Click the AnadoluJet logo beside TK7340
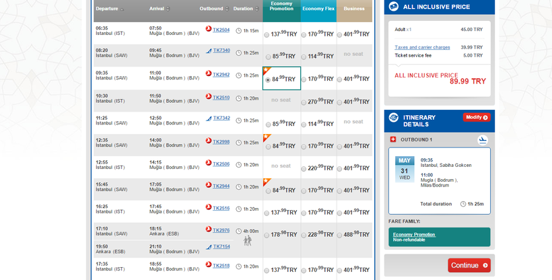This screenshot has width=552, height=280. pos(209,50)
